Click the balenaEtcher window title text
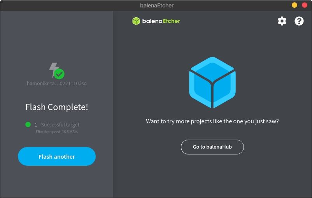 click(156, 5)
